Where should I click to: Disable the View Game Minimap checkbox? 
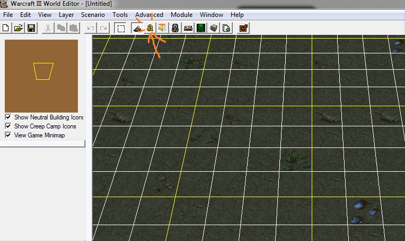click(x=8, y=135)
